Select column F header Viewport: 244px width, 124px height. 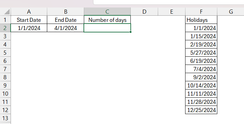click(201, 12)
